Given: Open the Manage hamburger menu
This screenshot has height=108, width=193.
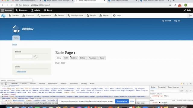Looking at the screenshot, I should tap(7, 10).
